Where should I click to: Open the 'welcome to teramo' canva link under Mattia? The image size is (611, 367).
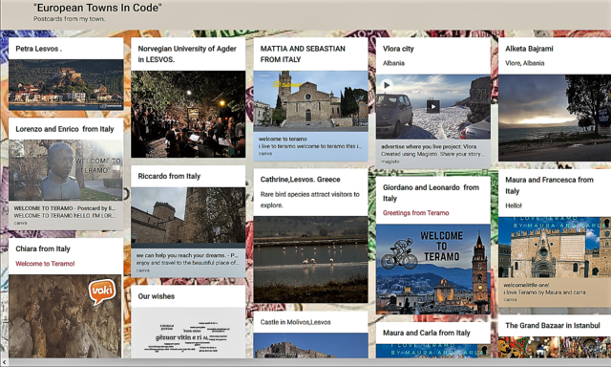(x=310, y=146)
